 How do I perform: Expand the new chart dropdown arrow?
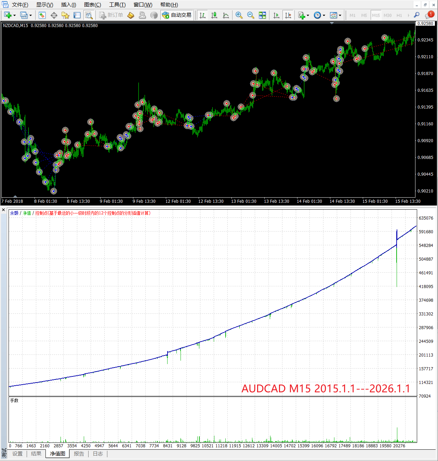(x=14, y=15)
